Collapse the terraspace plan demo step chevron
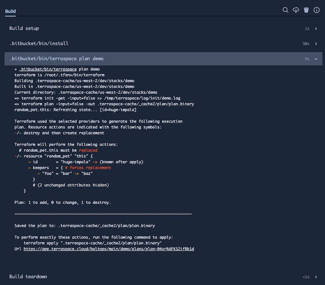 316,59
